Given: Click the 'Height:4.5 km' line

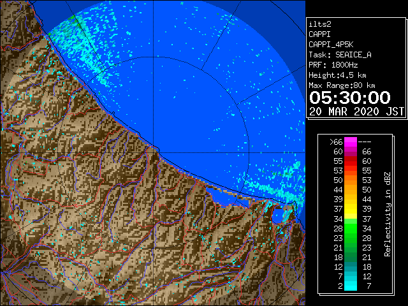Looking at the screenshot, I should point(337,75).
